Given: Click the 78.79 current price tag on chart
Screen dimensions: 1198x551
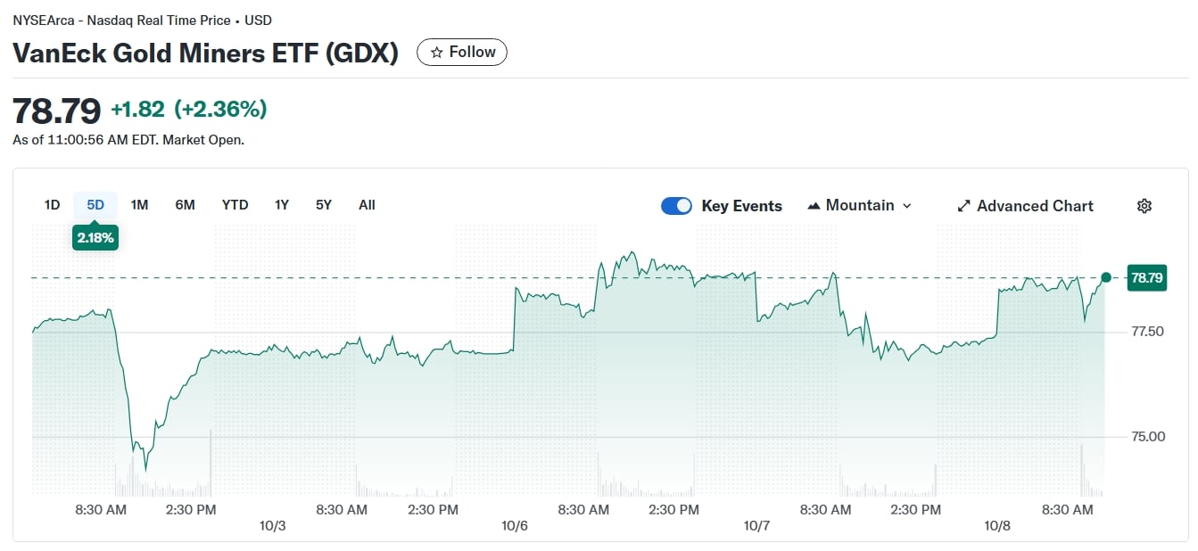Looking at the screenshot, I should [x=1146, y=278].
